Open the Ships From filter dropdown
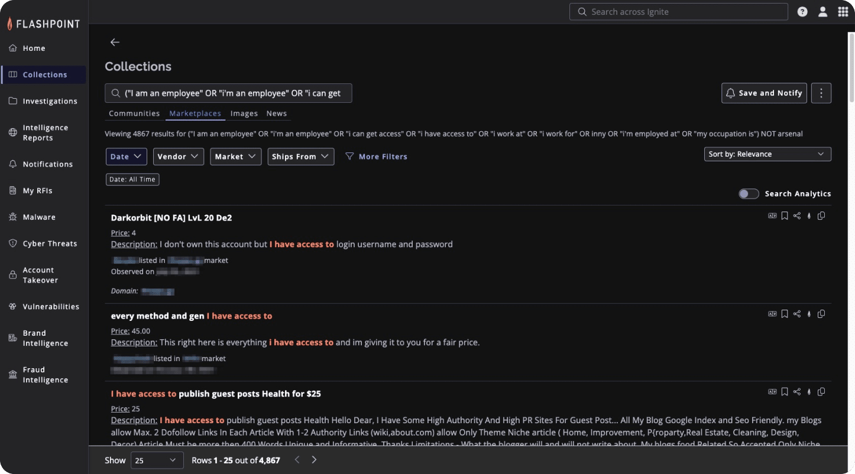 click(300, 157)
